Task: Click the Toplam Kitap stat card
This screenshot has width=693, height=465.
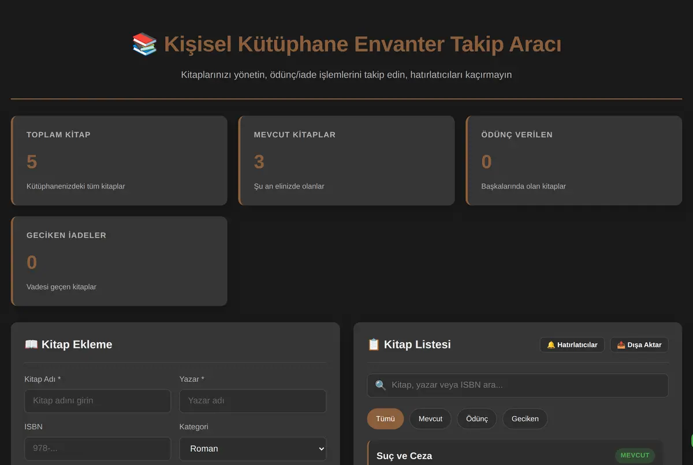Action: (119, 160)
